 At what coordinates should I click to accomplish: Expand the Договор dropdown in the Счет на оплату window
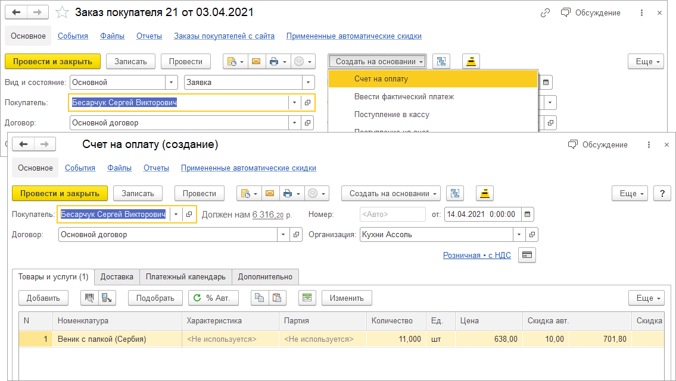[x=284, y=234]
